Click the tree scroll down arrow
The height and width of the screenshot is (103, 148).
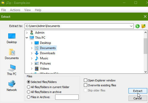[x=145, y=72]
